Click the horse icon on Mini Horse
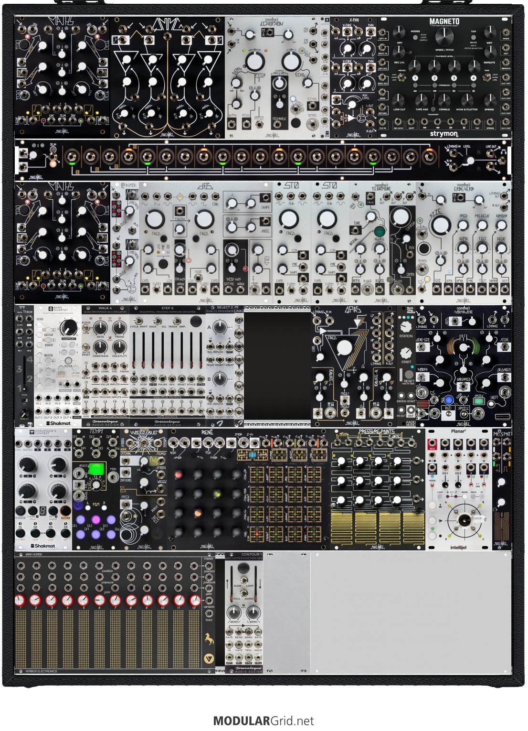528x731 pixels. 208,638
